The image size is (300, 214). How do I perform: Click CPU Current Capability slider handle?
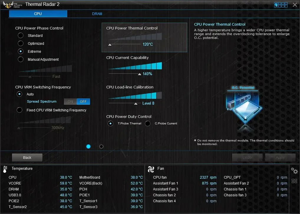click(x=139, y=74)
